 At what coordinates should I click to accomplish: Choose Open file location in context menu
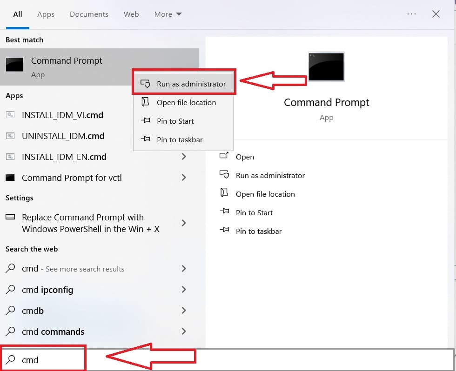click(x=183, y=103)
